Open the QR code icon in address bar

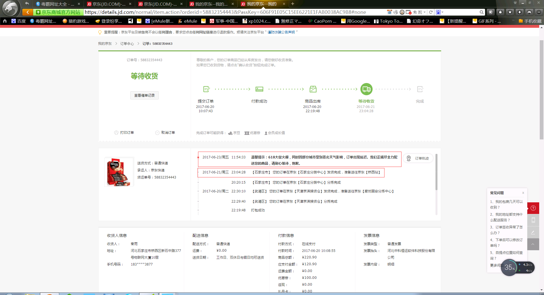coord(420,12)
